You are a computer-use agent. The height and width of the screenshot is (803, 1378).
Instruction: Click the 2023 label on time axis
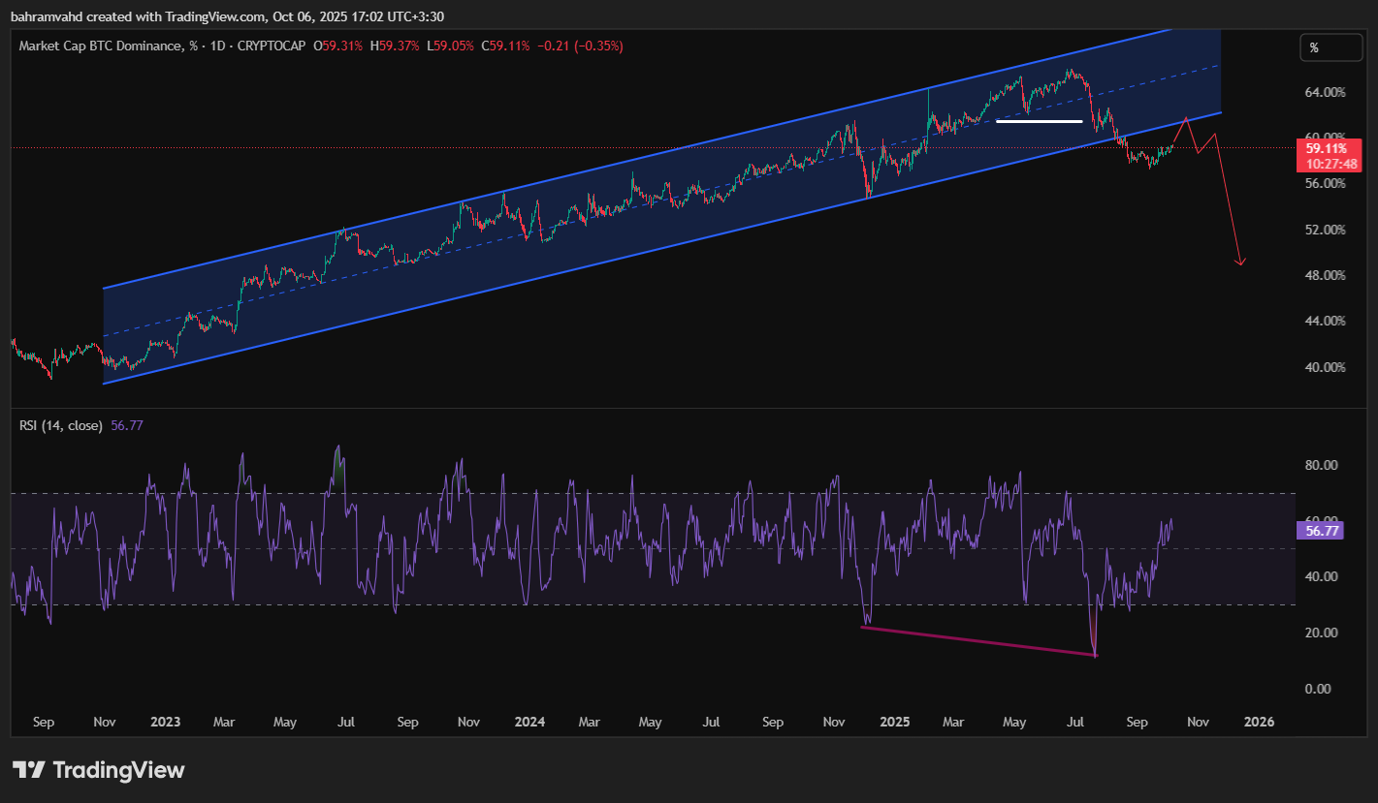[x=165, y=722]
